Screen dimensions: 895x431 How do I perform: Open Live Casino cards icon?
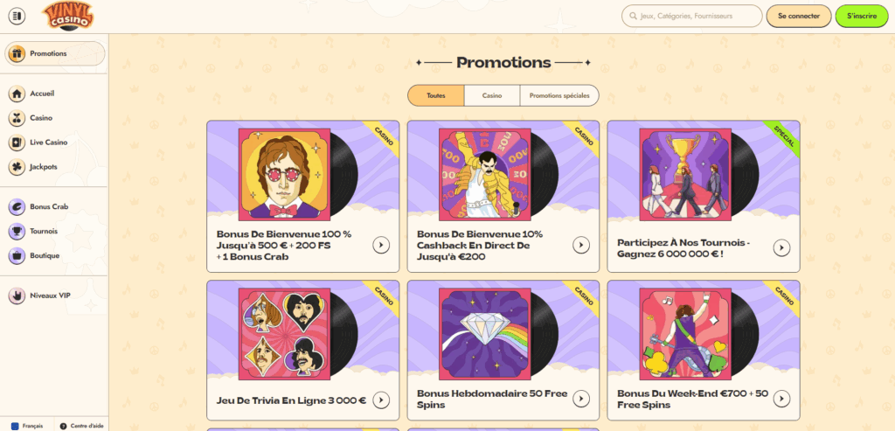point(17,143)
